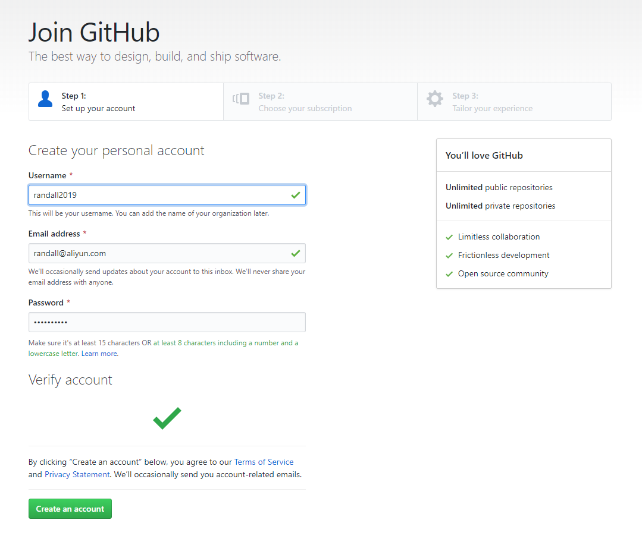Click the Join GitHub heading
This screenshot has width=642, height=542.
click(x=94, y=32)
